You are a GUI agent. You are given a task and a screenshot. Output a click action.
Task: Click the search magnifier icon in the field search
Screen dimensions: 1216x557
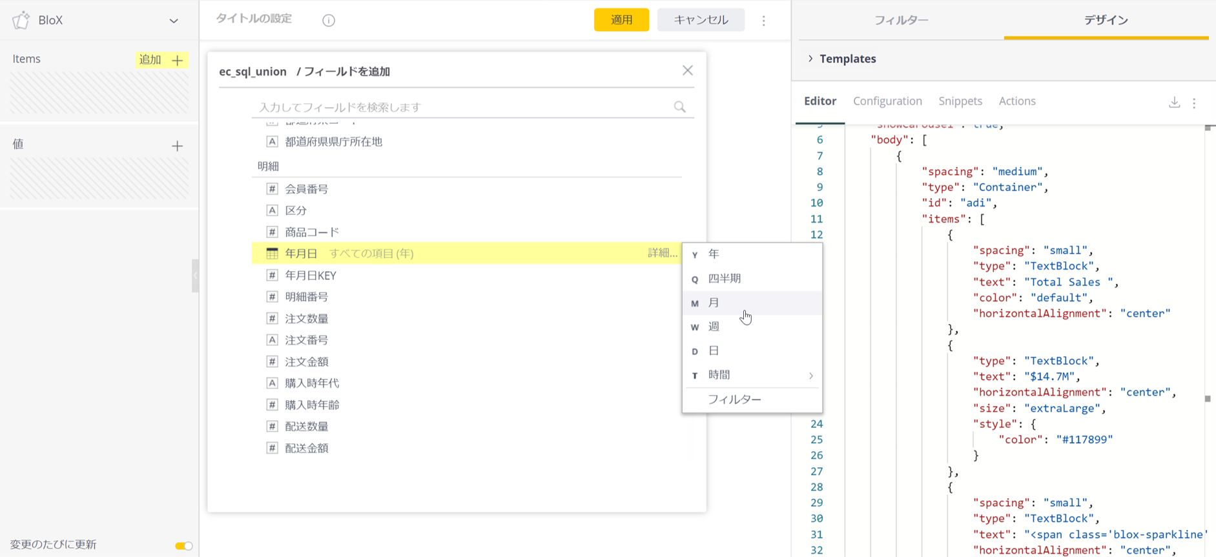tap(679, 107)
